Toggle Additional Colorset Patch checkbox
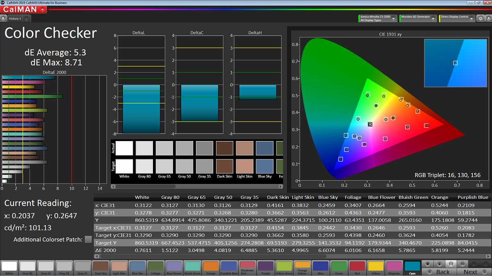Viewport: 492px width, 276px height. 88,240
